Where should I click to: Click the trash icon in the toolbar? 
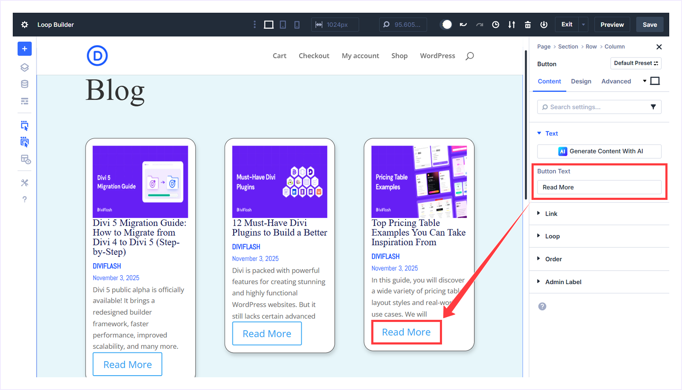point(527,24)
